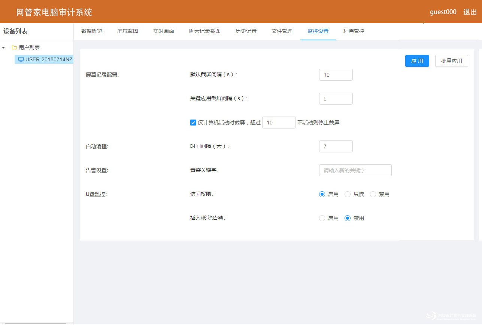482x325 pixels.
Task: Click the inactivity threshold field after 超过
Action: point(279,123)
